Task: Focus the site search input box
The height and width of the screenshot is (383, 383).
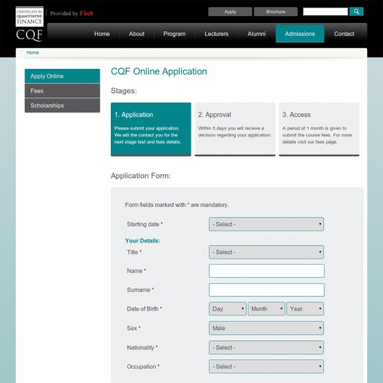Action: click(325, 11)
